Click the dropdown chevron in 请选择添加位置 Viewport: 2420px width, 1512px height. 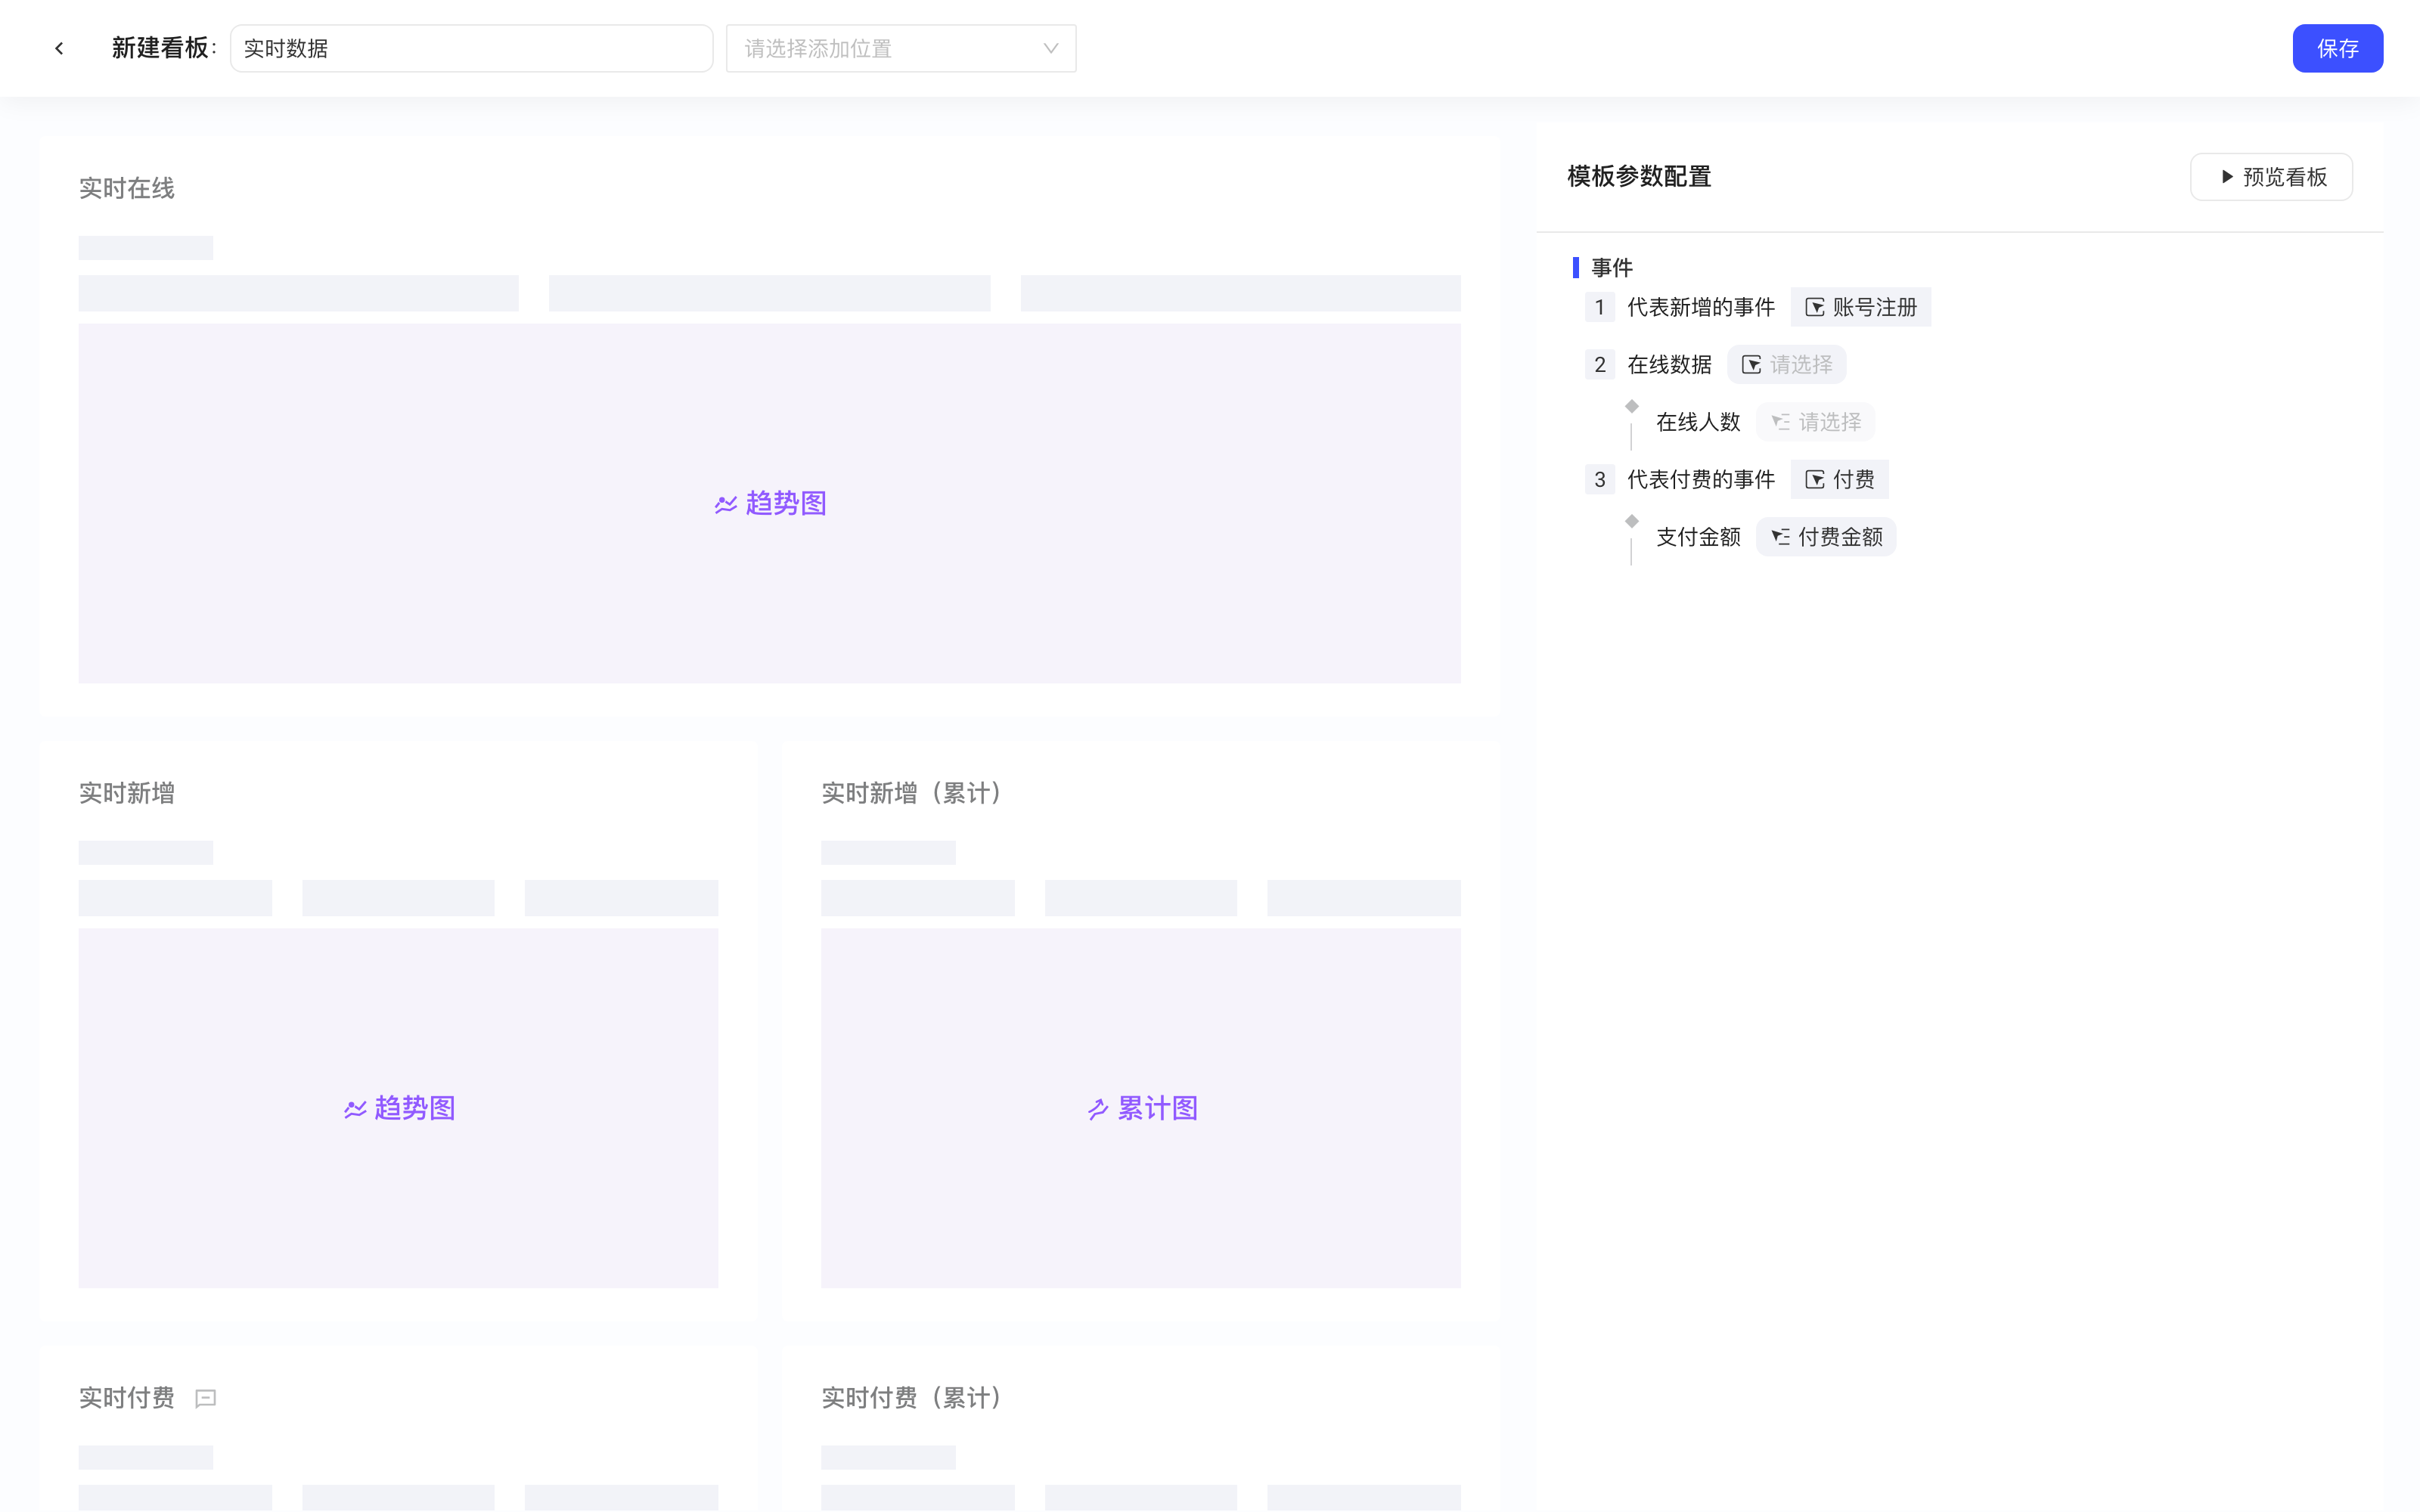(x=1050, y=48)
